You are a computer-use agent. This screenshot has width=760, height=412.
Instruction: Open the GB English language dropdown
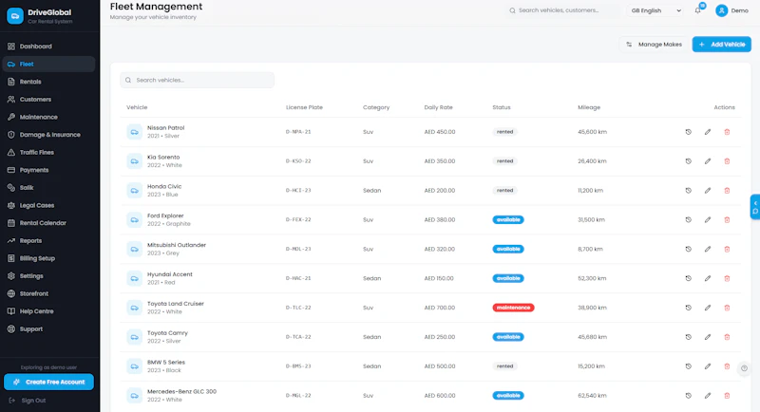[x=655, y=10]
